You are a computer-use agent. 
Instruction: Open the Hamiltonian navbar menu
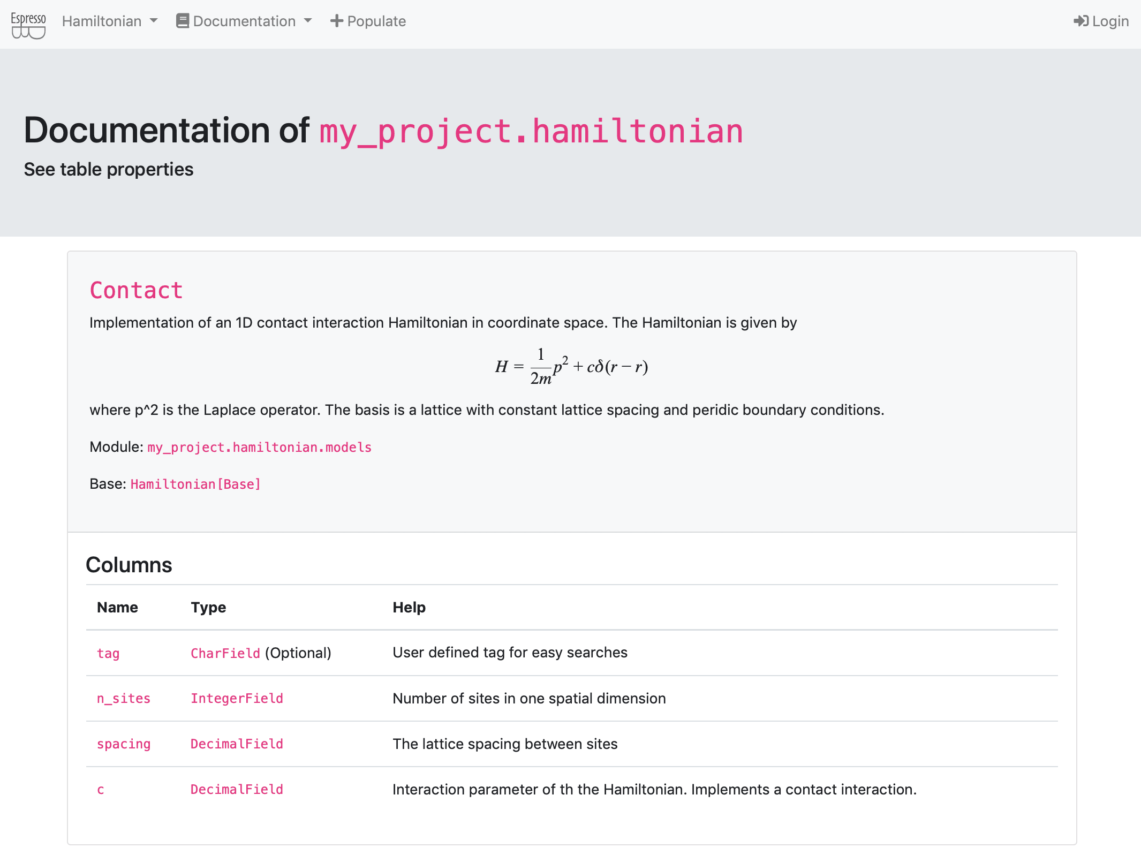(102, 21)
